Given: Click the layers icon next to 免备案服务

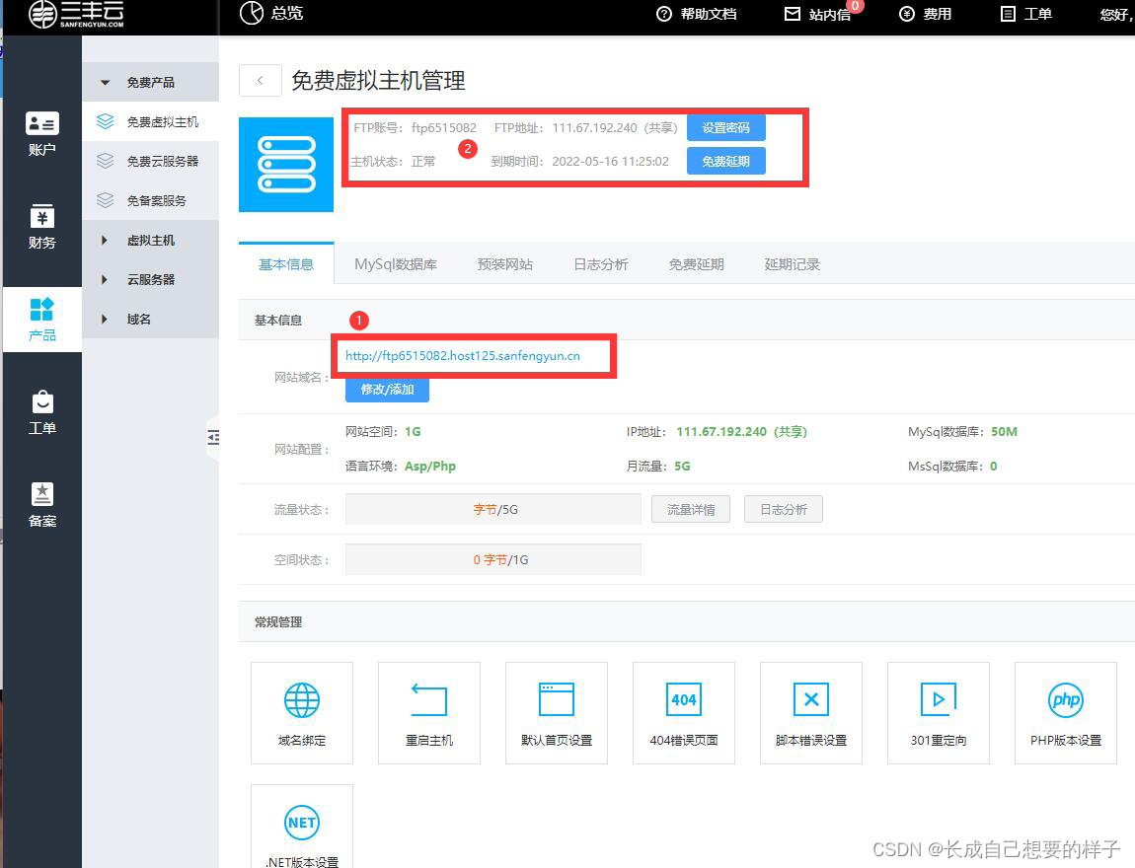Looking at the screenshot, I should (105, 200).
